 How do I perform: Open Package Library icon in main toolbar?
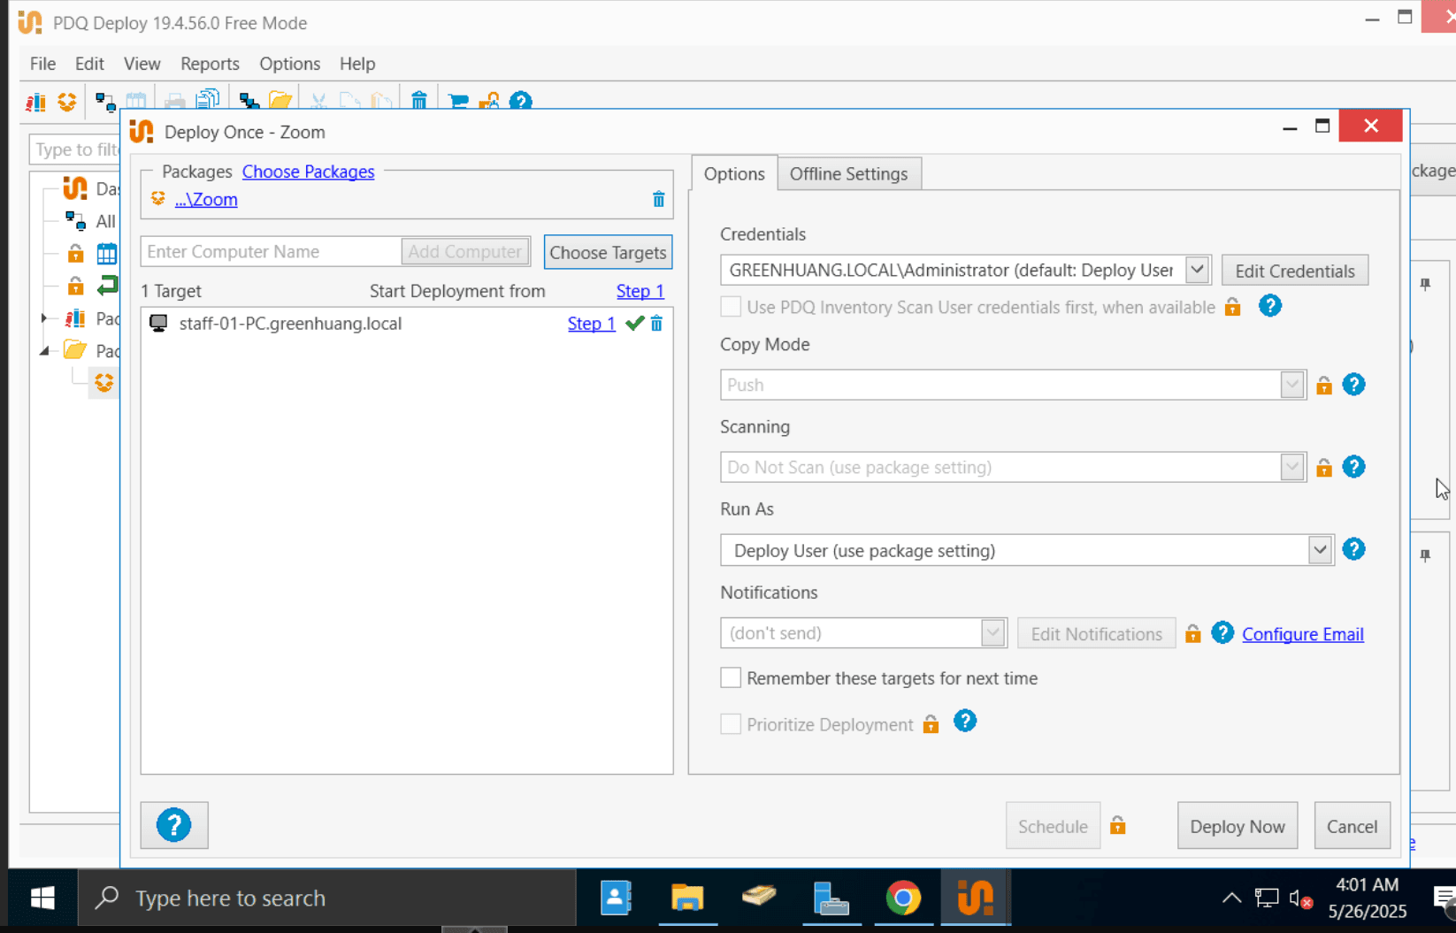point(36,102)
